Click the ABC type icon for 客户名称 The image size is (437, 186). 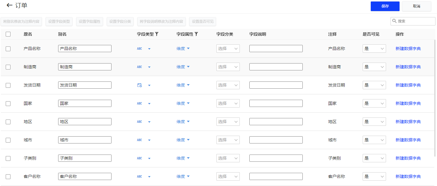click(139, 176)
